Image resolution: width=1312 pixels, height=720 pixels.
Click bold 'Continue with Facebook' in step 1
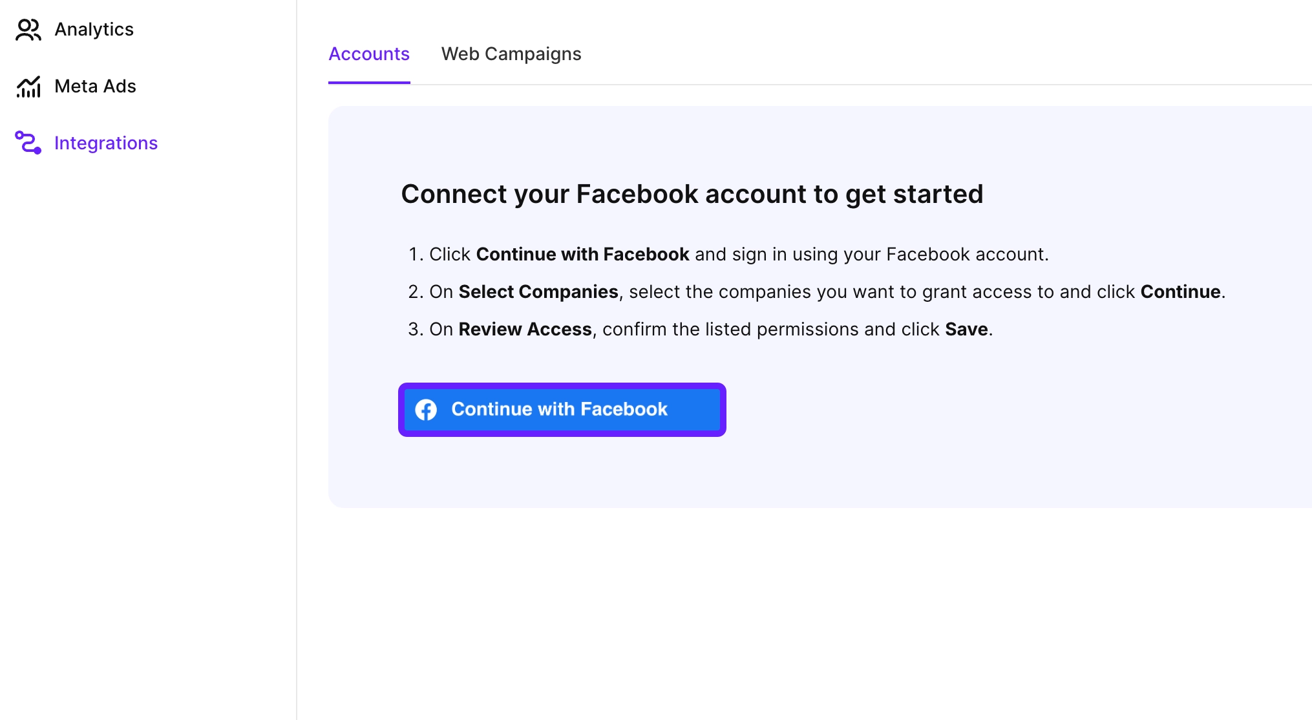(582, 255)
